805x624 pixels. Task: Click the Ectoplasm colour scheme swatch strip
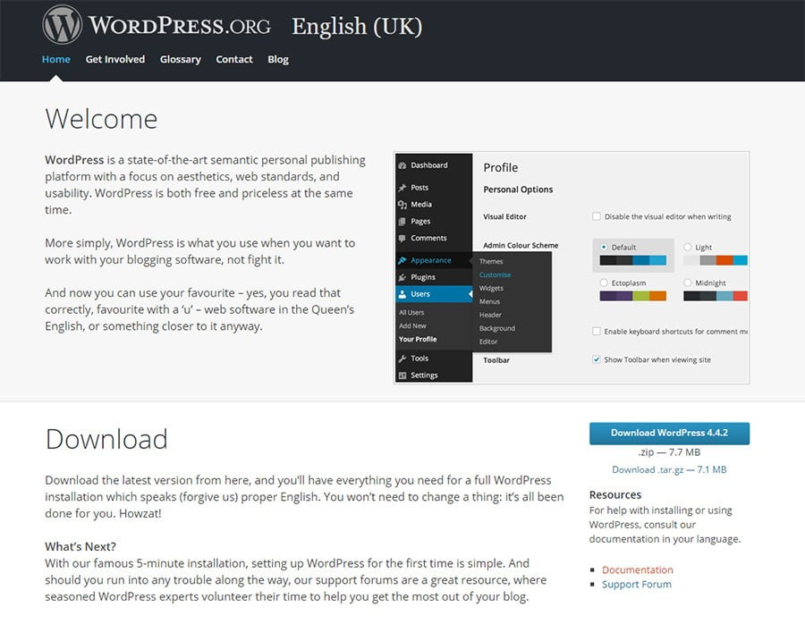[631, 296]
